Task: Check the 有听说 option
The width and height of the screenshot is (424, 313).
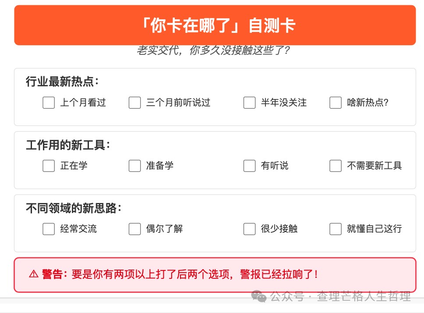Action: tap(249, 166)
